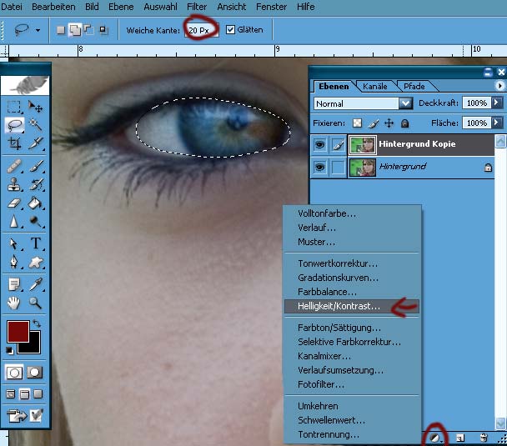Choose Helligkeit/Kontrast from the menu
The height and width of the screenshot is (446, 507).
coord(339,307)
